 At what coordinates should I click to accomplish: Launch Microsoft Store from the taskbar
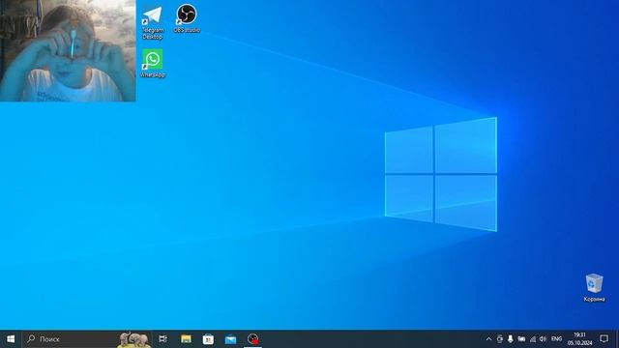(x=208, y=339)
